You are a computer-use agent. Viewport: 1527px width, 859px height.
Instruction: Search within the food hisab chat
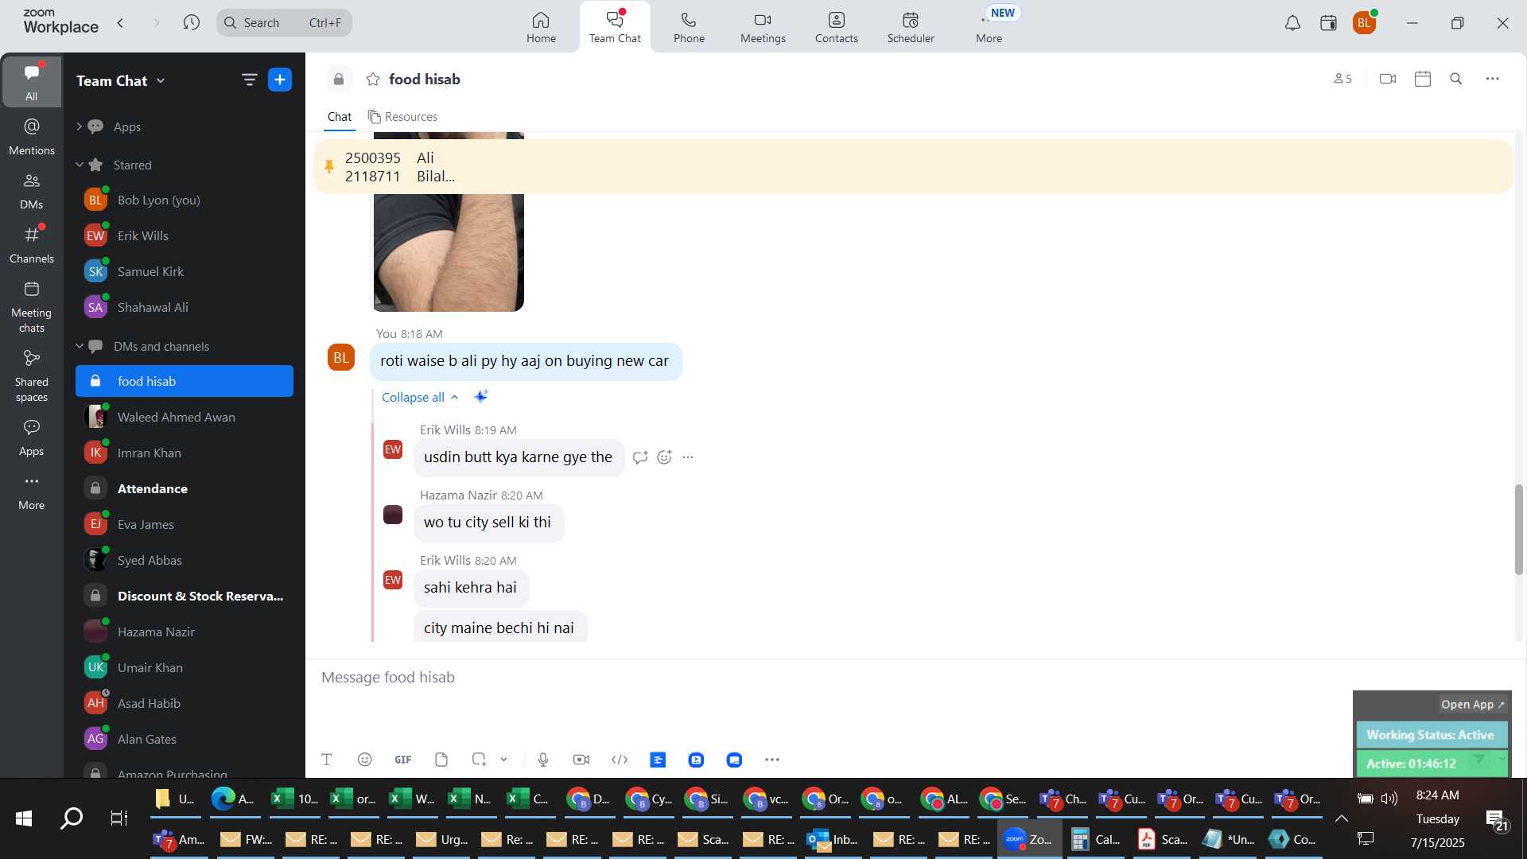click(1456, 79)
